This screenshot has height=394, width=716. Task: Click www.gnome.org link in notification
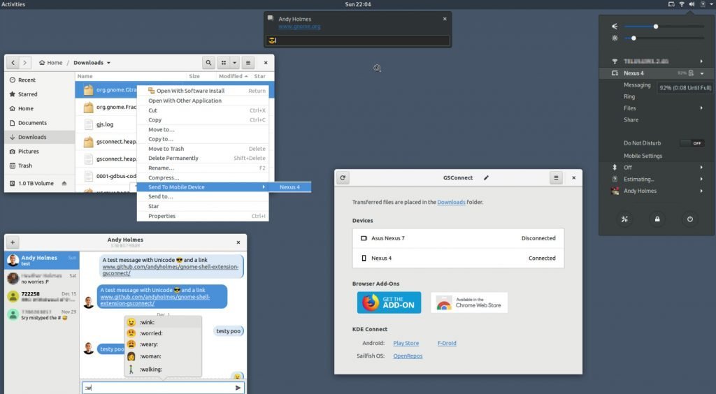[x=299, y=27]
